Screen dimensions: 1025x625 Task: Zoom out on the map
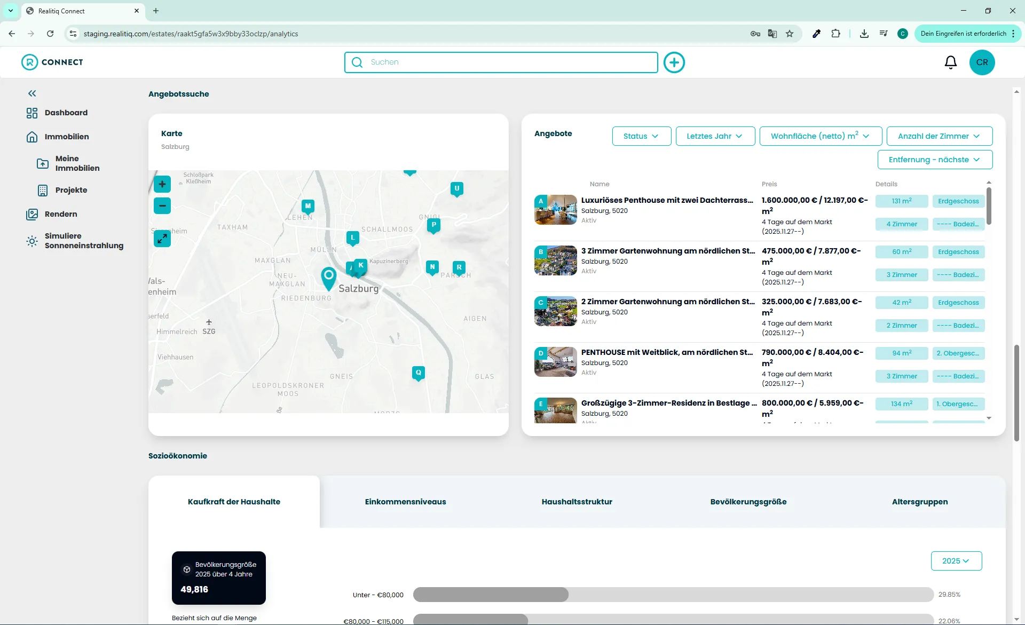click(x=162, y=205)
